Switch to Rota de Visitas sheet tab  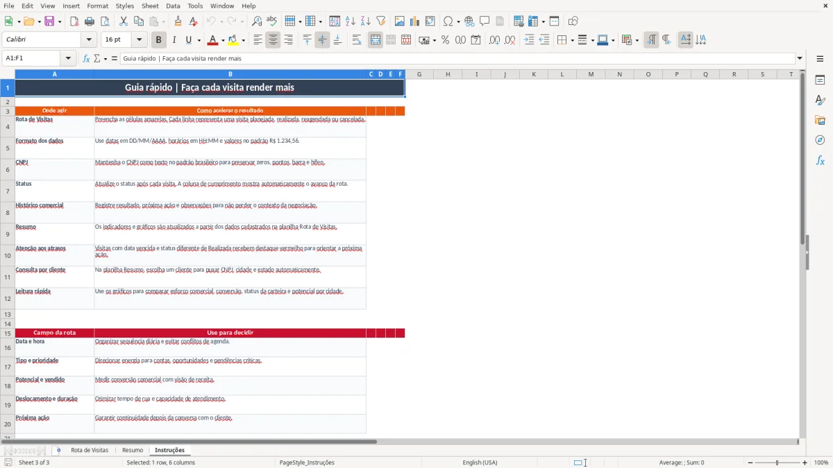(90, 451)
